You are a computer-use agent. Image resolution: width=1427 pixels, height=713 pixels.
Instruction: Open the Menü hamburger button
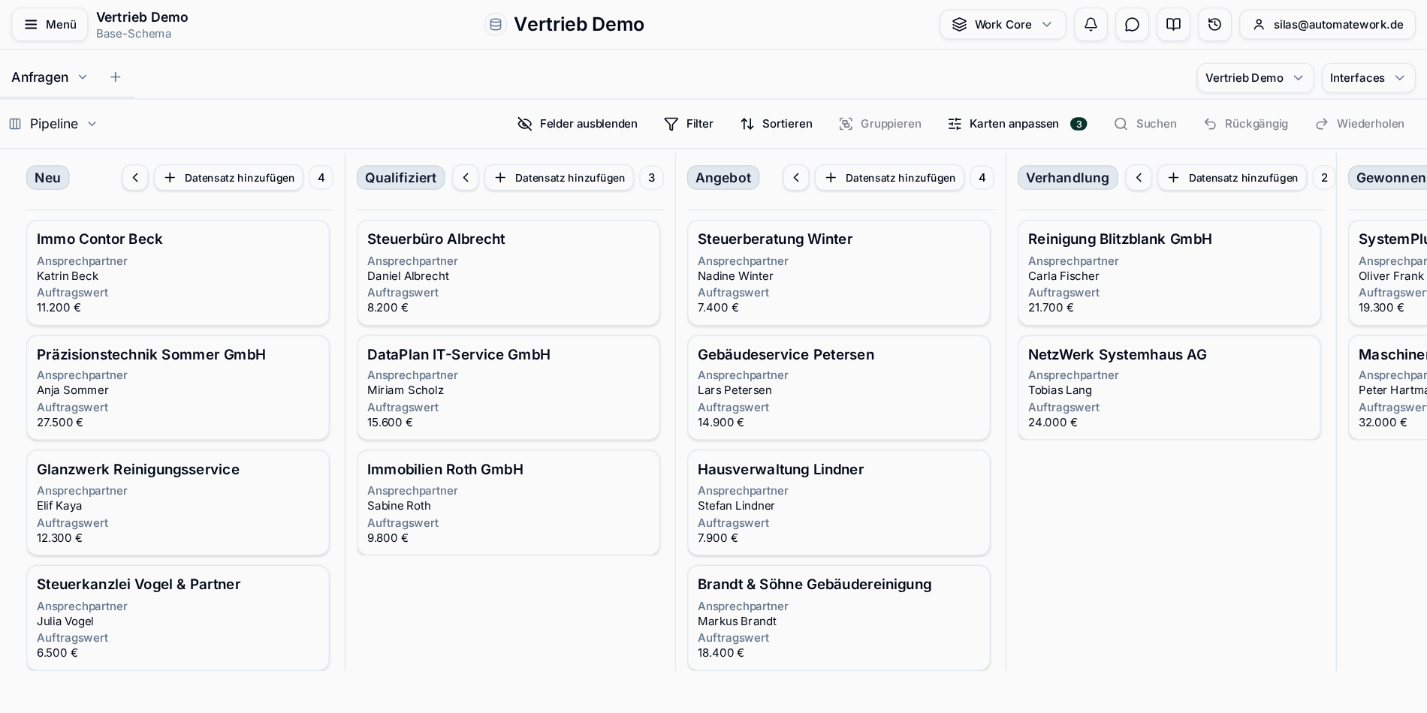coord(50,25)
